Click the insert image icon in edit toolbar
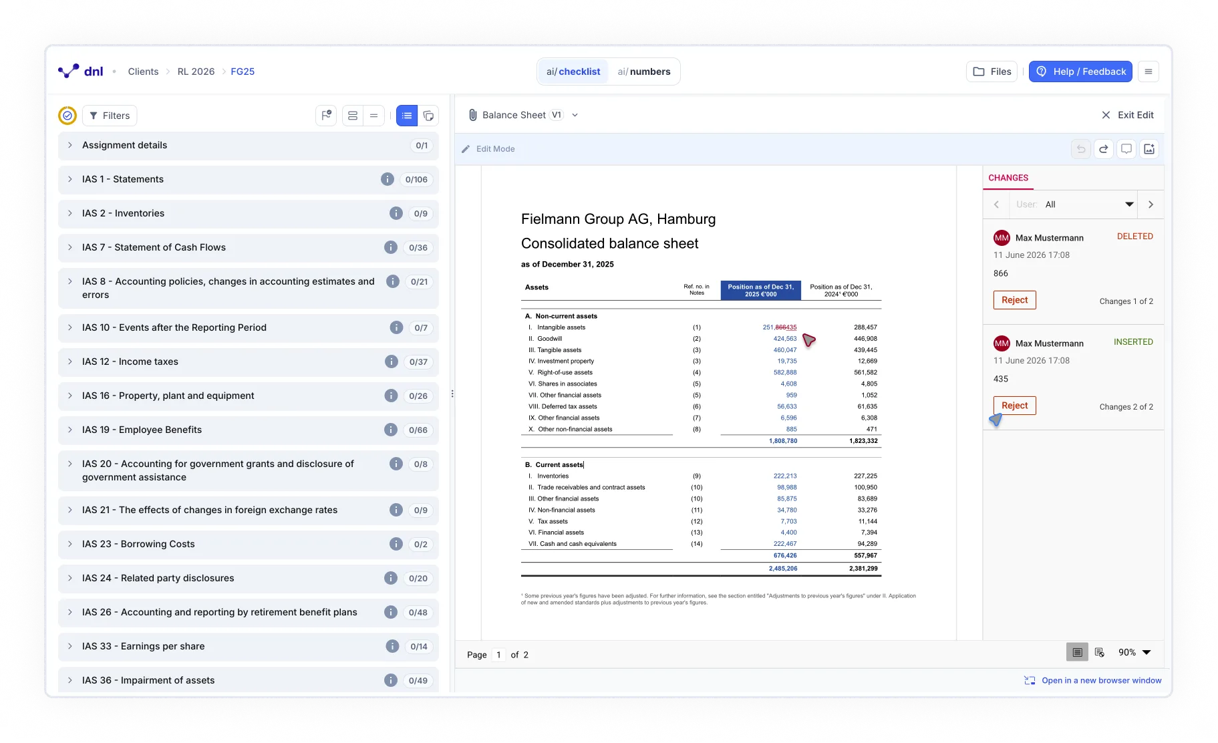The image size is (1218, 743). point(1149,149)
